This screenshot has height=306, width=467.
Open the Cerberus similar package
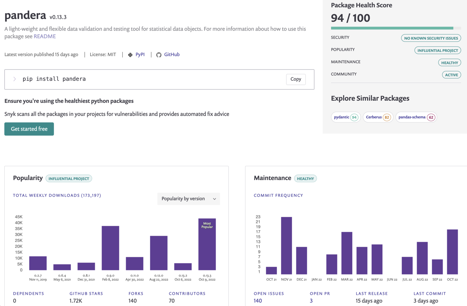tap(378, 117)
